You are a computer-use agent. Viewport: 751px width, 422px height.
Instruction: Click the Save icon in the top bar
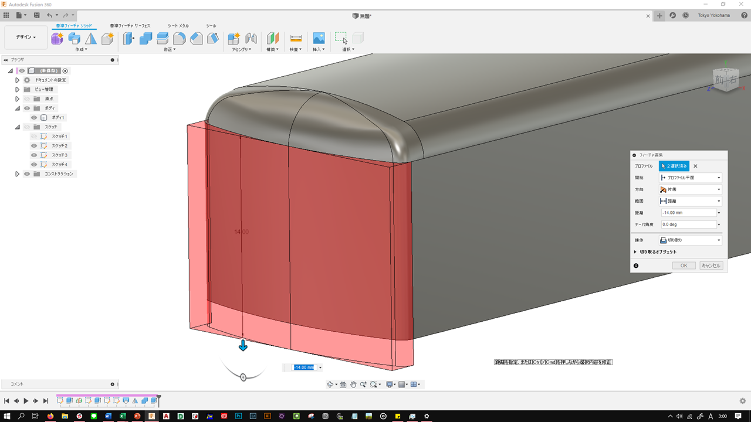[x=37, y=15]
